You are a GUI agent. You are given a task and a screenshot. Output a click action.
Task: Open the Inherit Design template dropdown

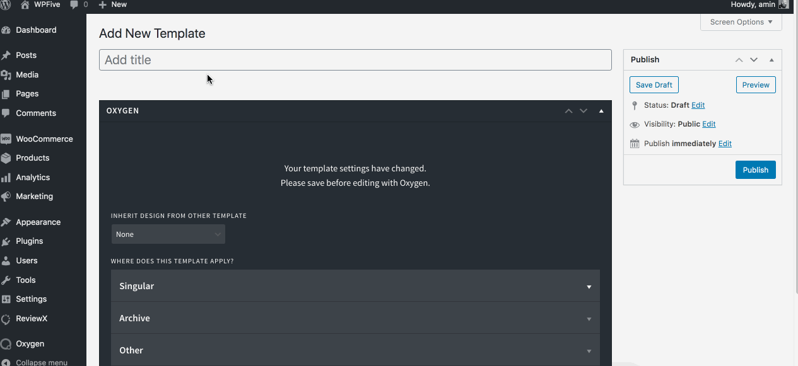click(168, 234)
